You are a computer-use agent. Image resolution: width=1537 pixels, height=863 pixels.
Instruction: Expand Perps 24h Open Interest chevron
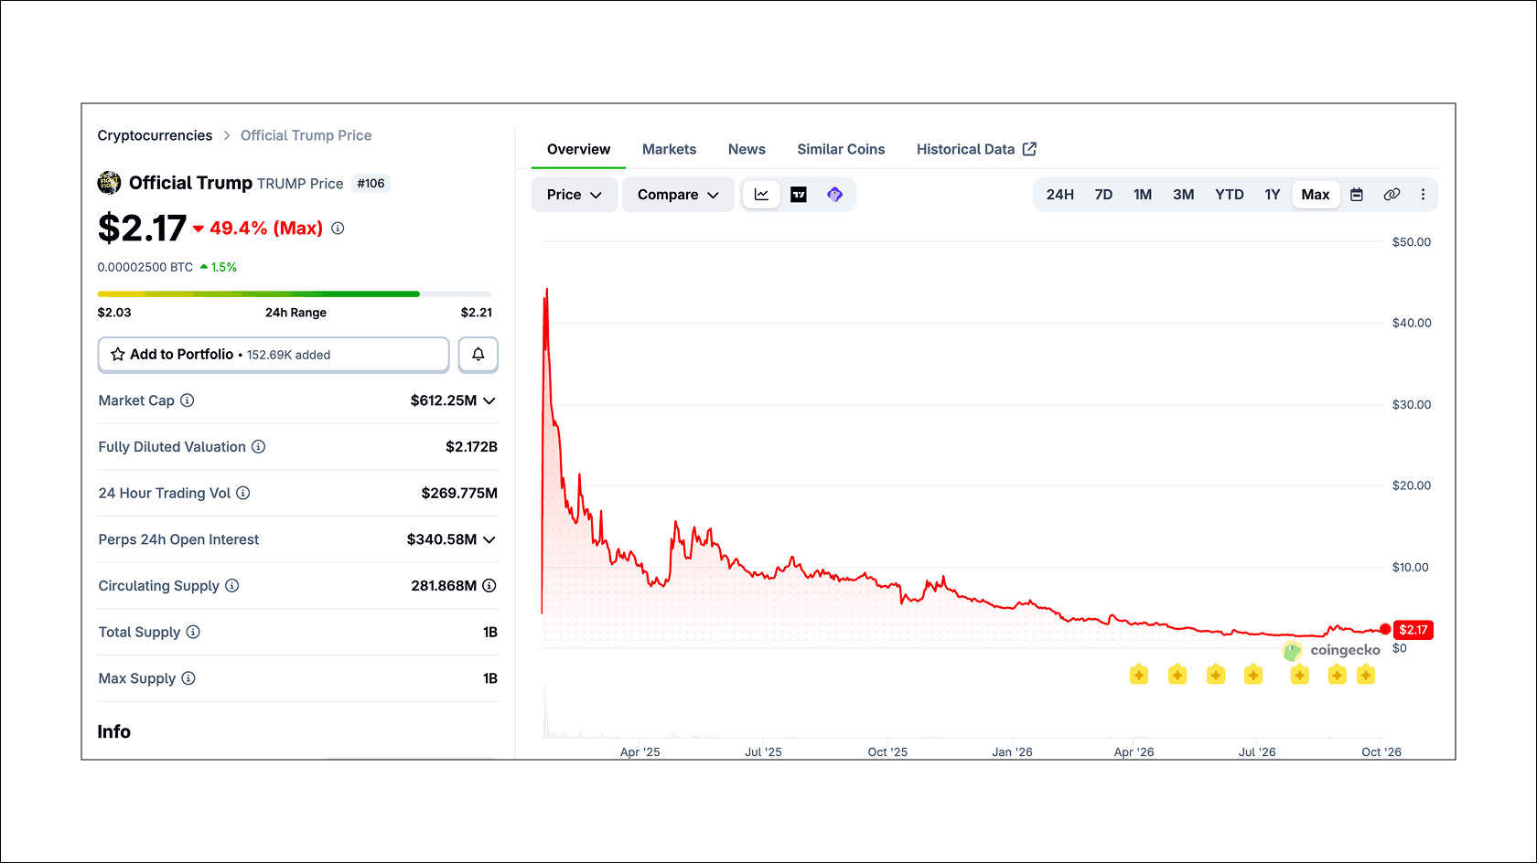489,540
